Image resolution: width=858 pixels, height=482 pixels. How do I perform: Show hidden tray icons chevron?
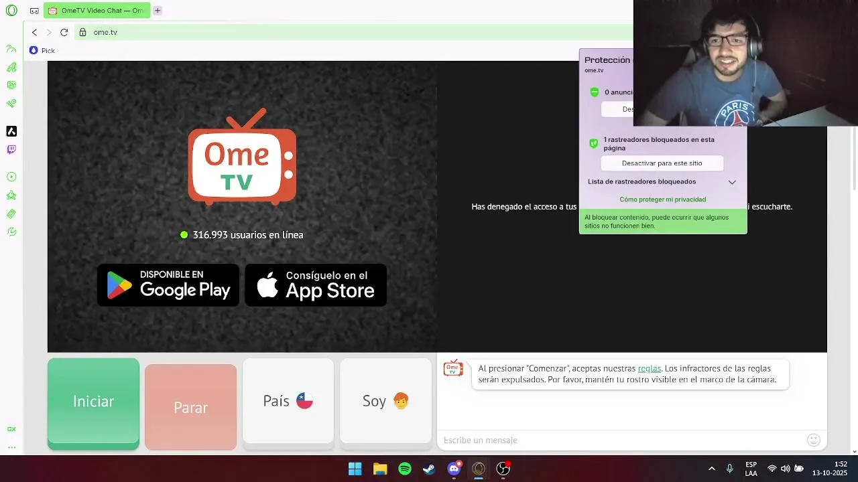click(711, 469)
